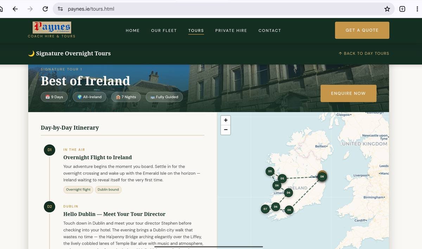Click the D1 circle in itinerary timeline
This screenshot has width=422, height=249.
pyautogui.click(x=50, y=150)
